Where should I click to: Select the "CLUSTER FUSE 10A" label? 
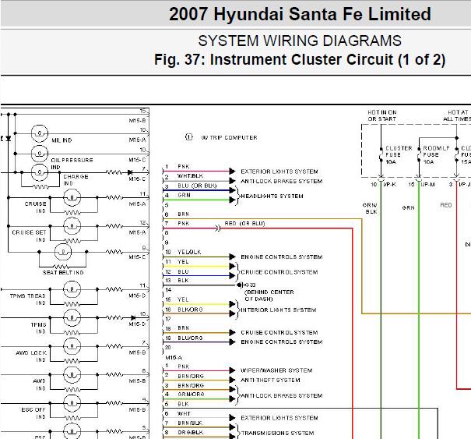pyautogui.click(x=399, y=155)
